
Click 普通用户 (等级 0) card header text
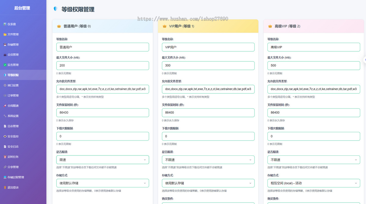tap(77, 26)
